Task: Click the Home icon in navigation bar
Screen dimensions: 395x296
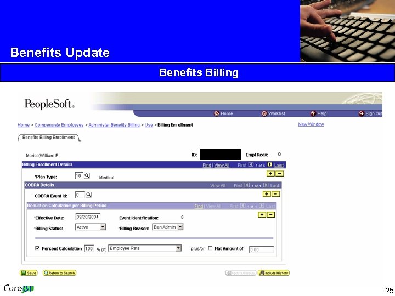Action: (x=216, y=113)
